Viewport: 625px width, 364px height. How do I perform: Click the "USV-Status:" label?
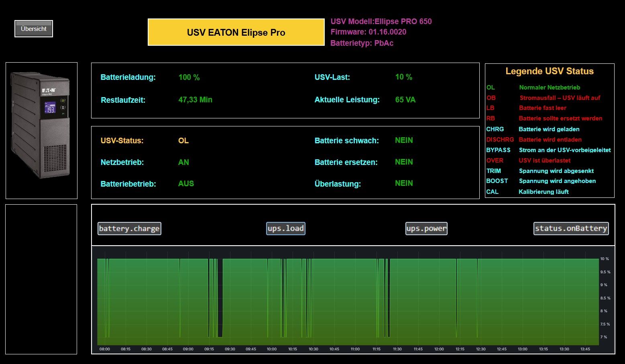click(x=122, y=141)
